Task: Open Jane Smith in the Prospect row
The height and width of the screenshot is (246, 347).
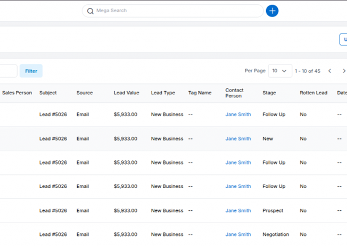Action: (238, 210)
